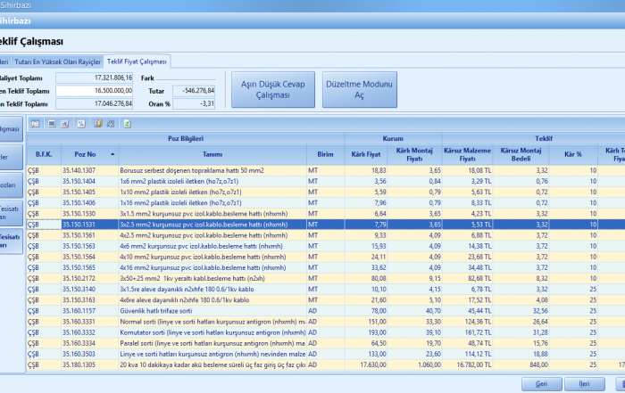Click the 16.500.000,00 teklif toplamı field
Screen dimensions: 625x393
pos(95,91)
